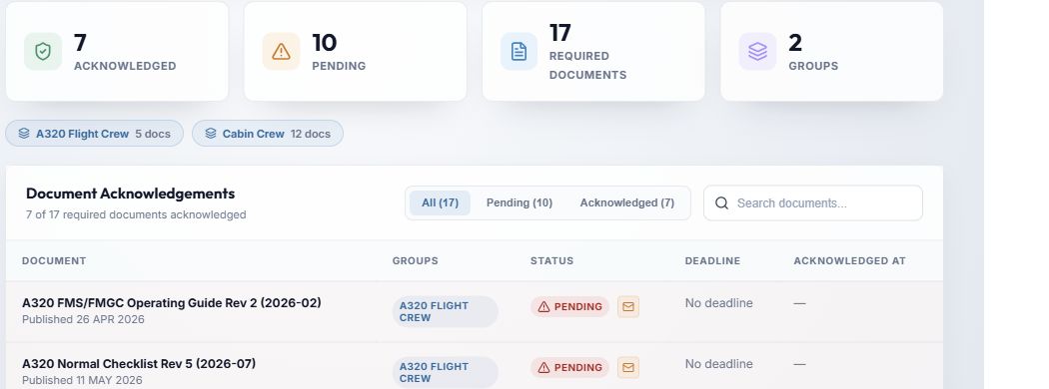1049x389 pixels.
Task: Click the Acknowledged At column header
Action: (x=849, y=260)
